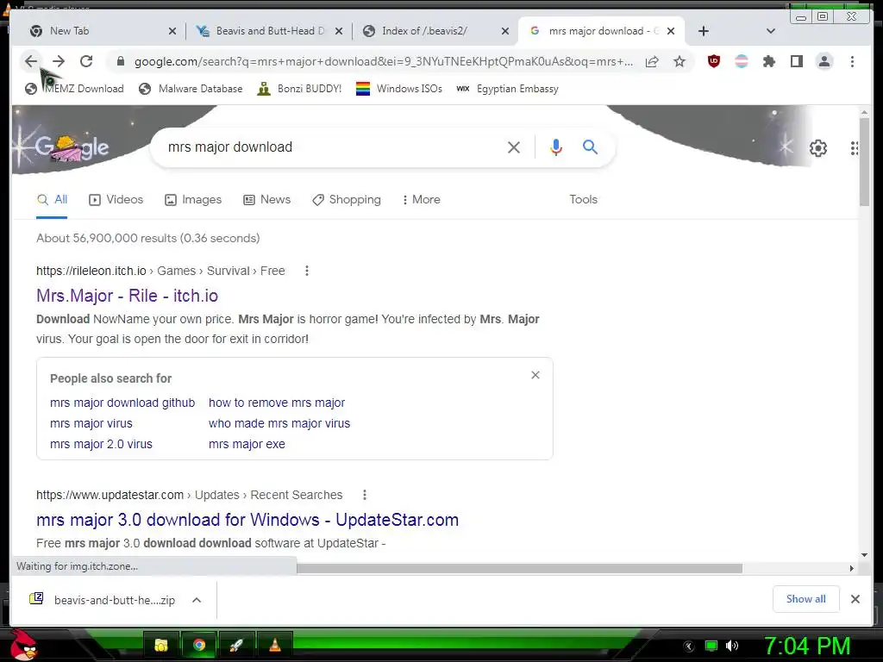Open file explorer taskbar icon
This screenshot has height=662, width=883.
click(x=161, y=645)
